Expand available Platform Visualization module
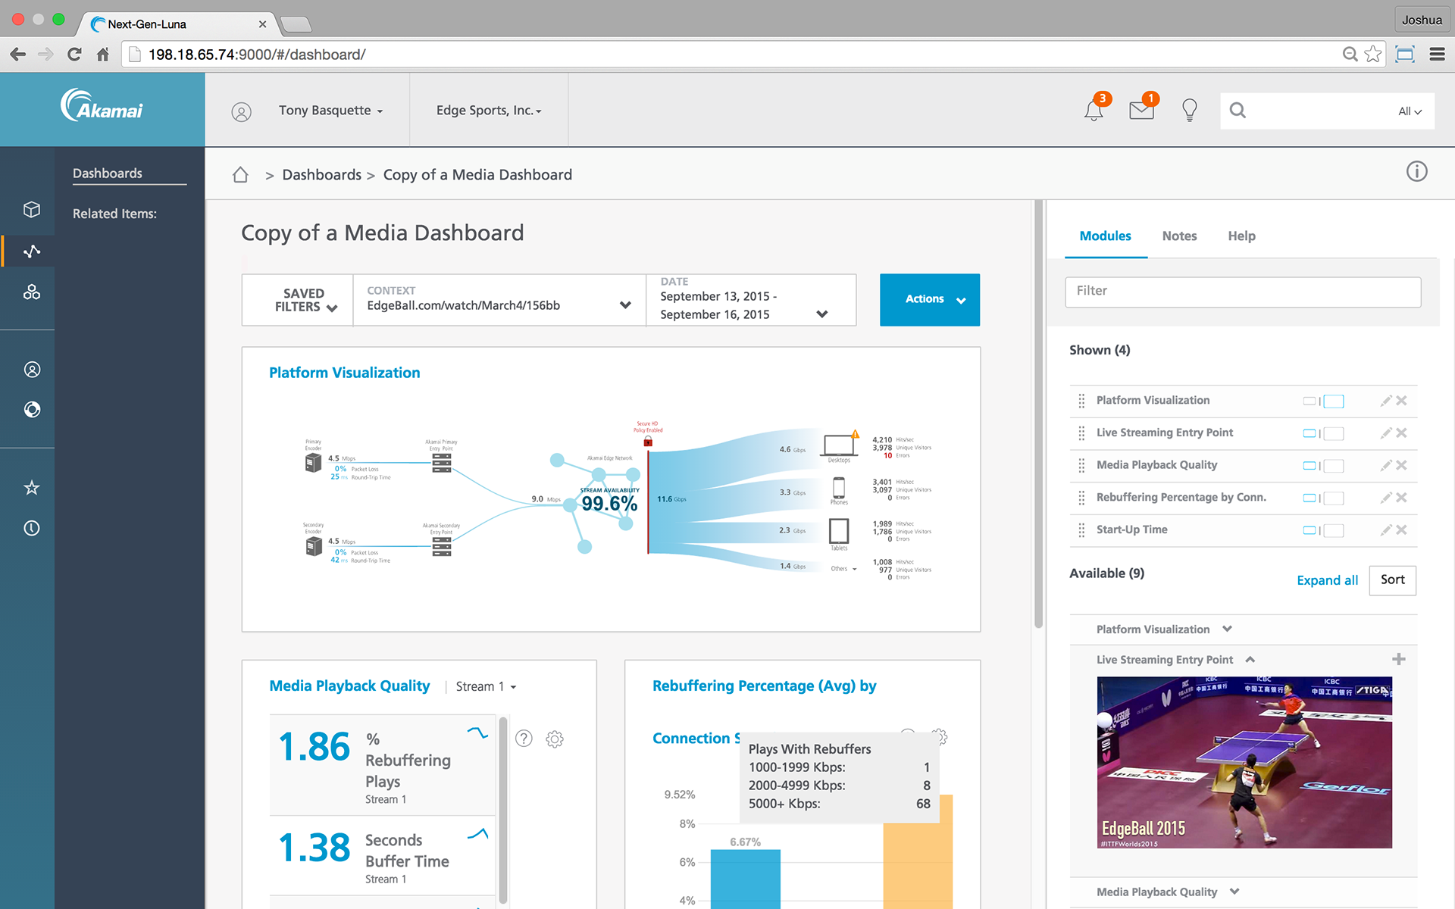This screenshot has height=909, width=1455. click(x=1228, y=629)
